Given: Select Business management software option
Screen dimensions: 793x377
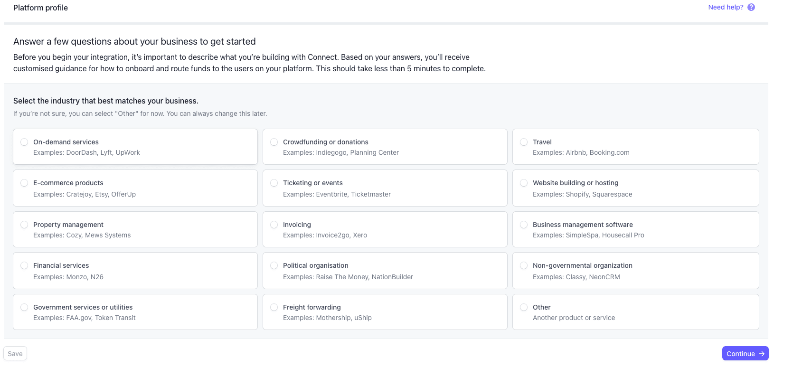Looking at the screenshot, I should 524,225.
